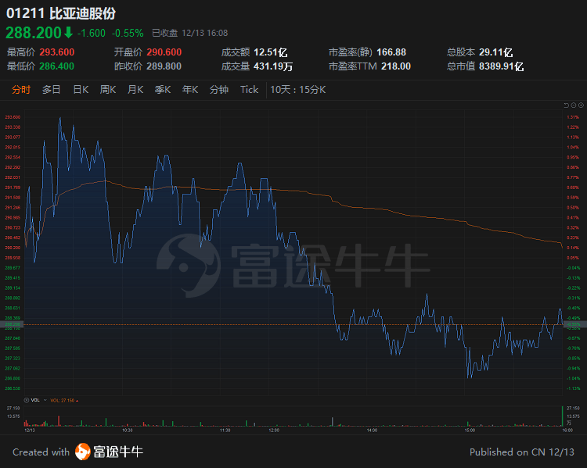Click the chart reset (undo arrow) icon
587x468 pixels.
[x=566, y=105]
